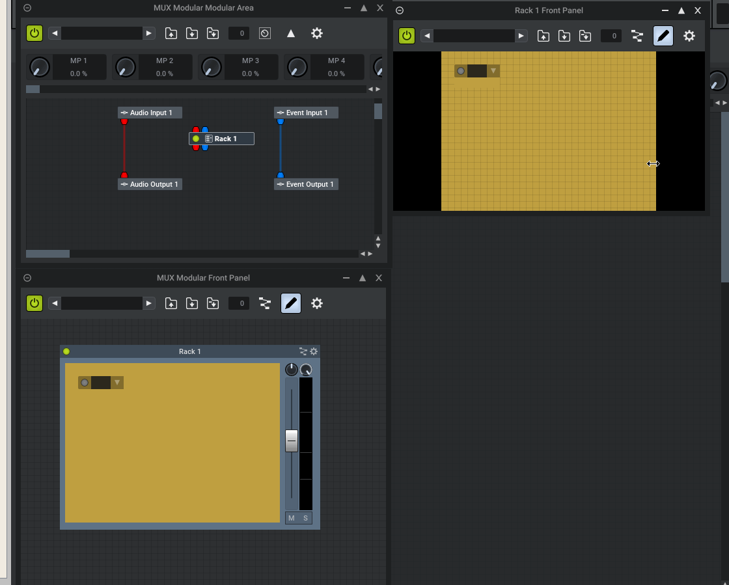Save preset icon in MUX Modular Front Panel
This screenshot has width=729, height=585.
click(192, 303)
